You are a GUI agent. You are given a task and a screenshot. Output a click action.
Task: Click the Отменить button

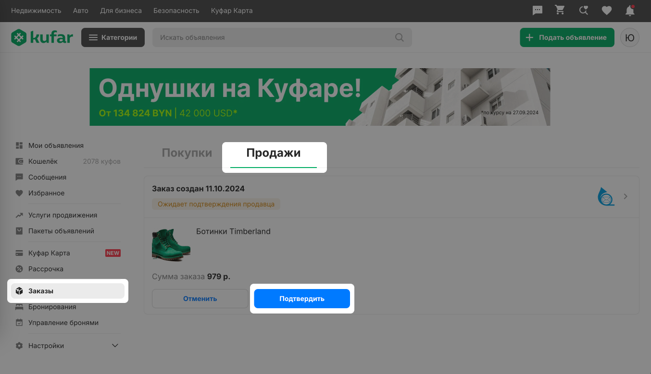pyautogui.click(x=200, y=299)
